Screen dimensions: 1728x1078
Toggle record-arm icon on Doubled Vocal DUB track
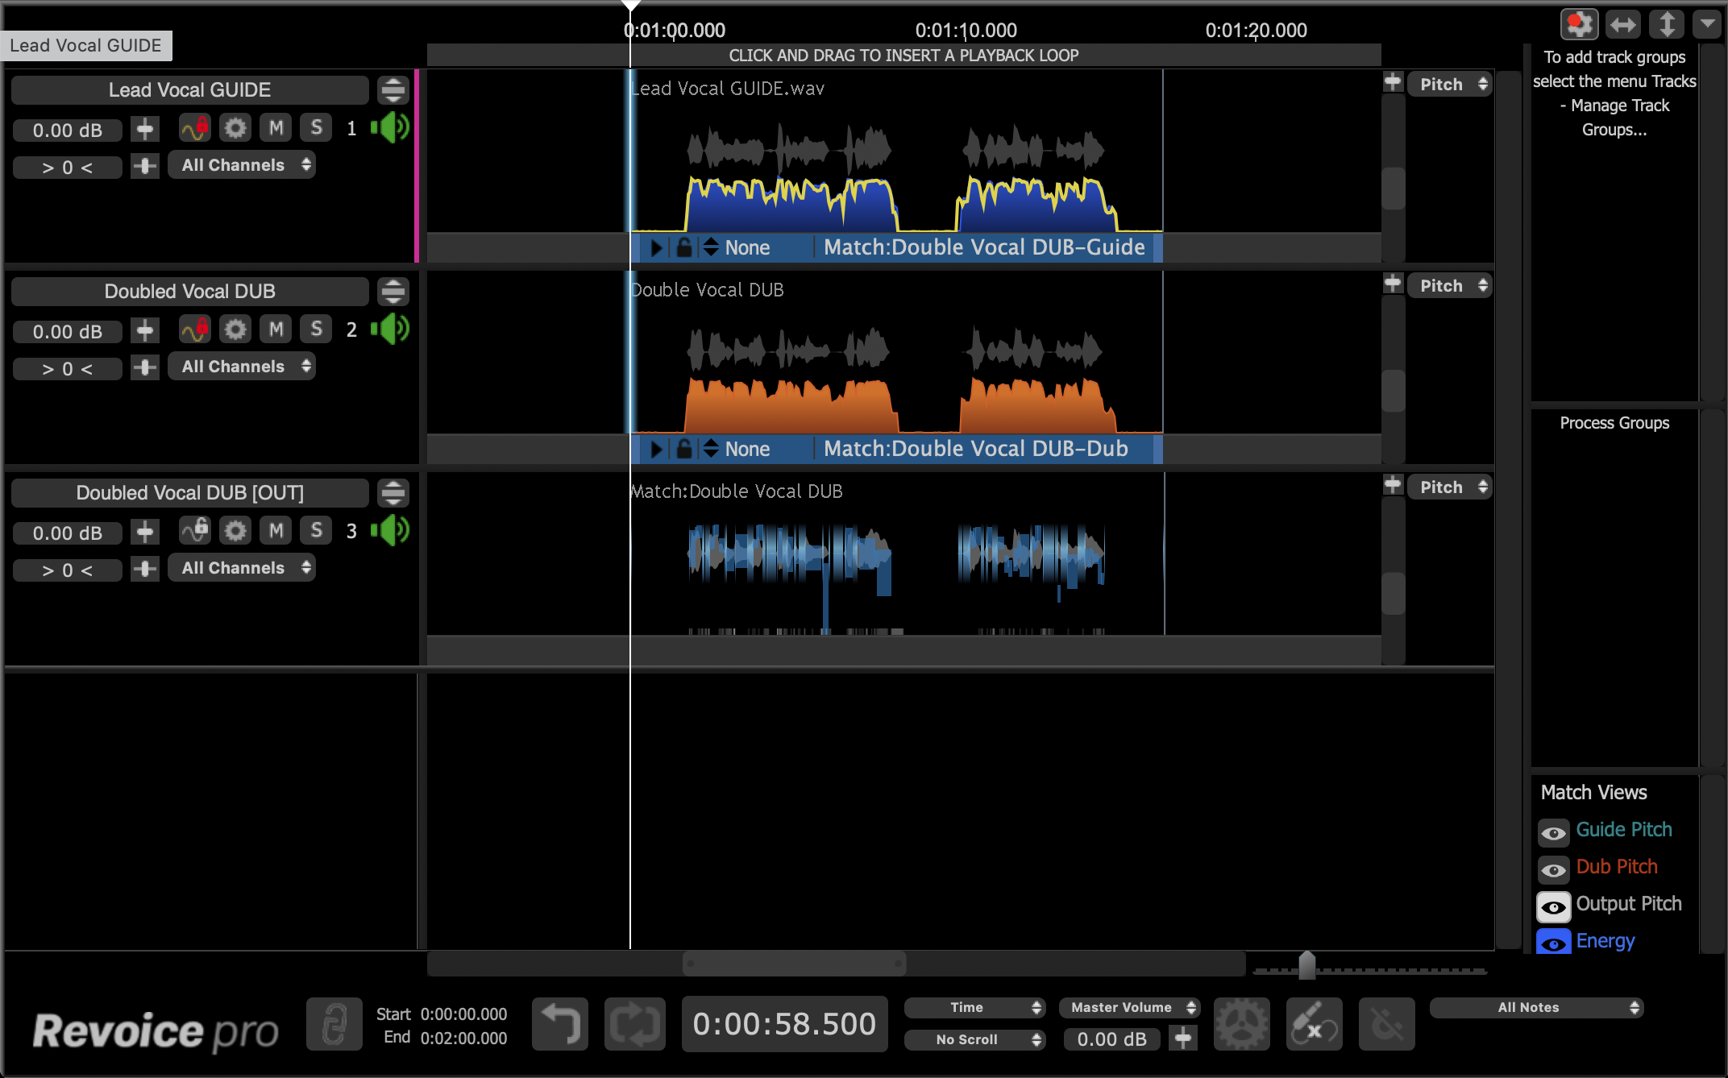point(195,329)
